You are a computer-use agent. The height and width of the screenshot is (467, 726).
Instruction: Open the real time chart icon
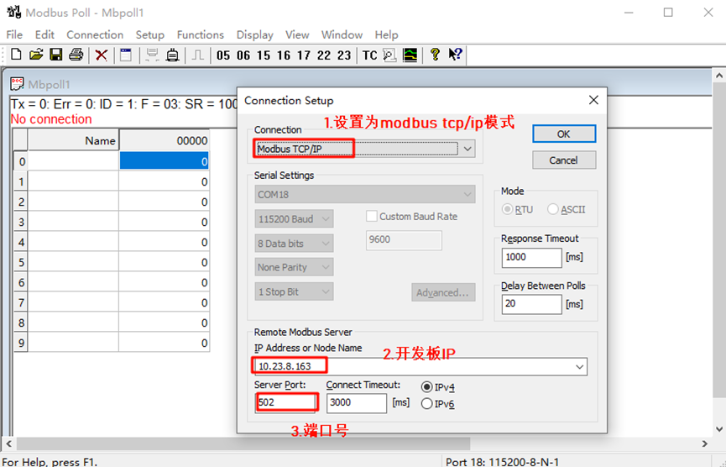coord(410,55)
